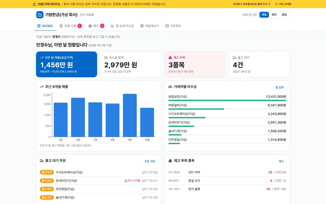This screenshot has height=204, width=326.
Task: Open the 출고 대기 4건 card
Action: click(259, 64)
